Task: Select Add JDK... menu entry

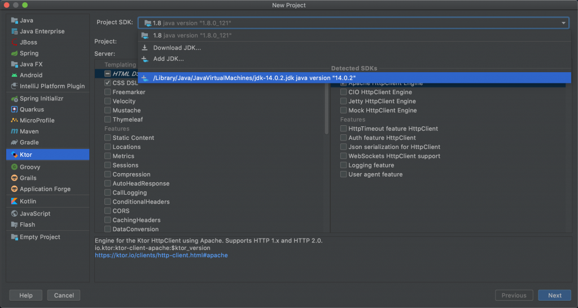Action: coord(354,59)
